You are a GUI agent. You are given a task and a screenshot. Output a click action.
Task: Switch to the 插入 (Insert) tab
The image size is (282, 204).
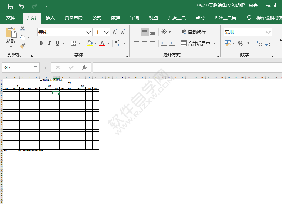click(50, 18)
